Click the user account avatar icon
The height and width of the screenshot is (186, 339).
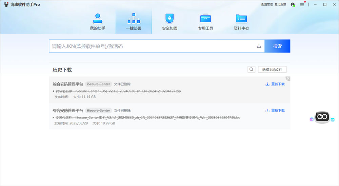293,4
